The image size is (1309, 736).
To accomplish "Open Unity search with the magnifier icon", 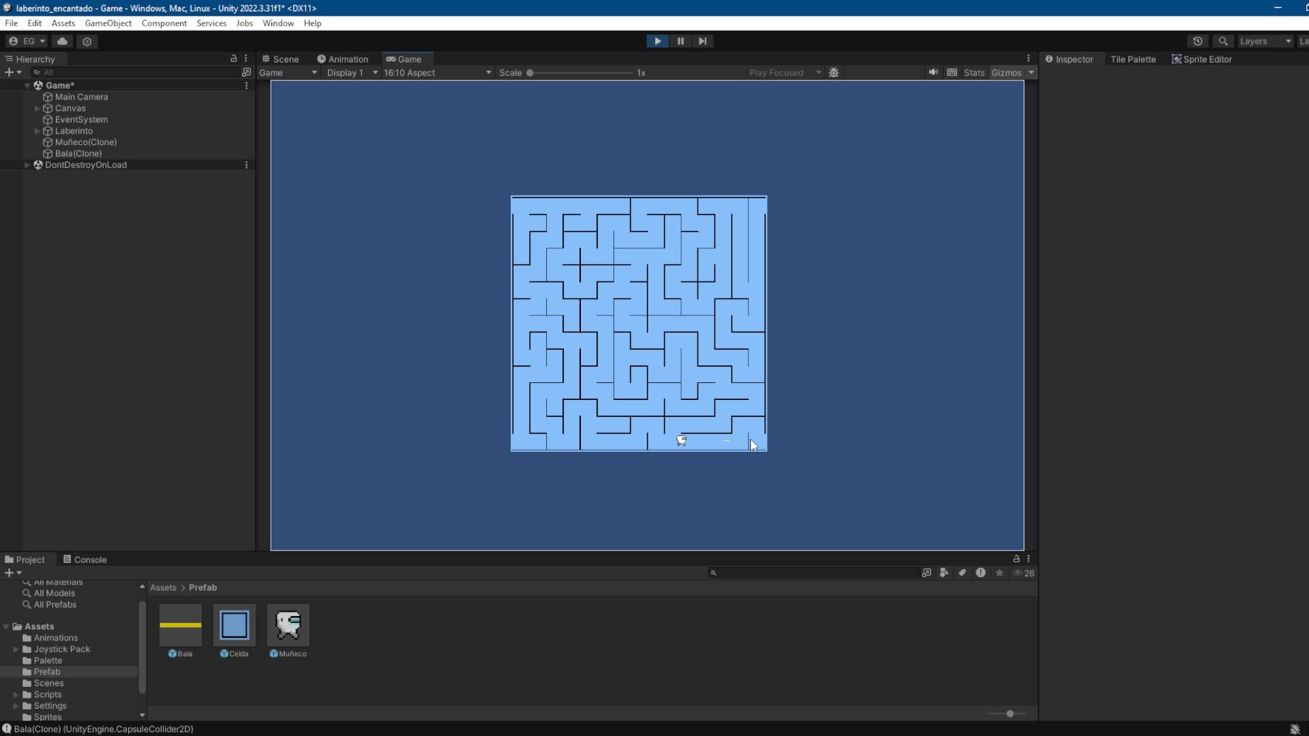I will click(1222, 41).
